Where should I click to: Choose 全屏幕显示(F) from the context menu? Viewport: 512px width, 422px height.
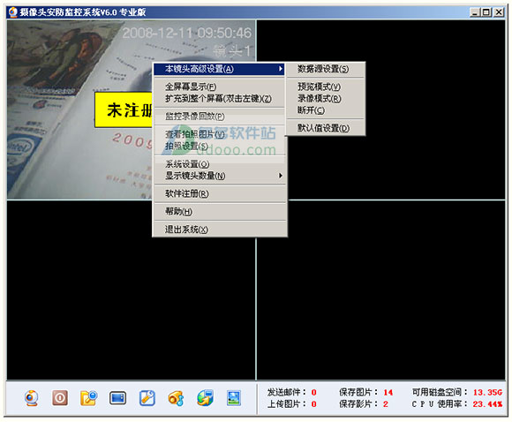tap(220, 87)
